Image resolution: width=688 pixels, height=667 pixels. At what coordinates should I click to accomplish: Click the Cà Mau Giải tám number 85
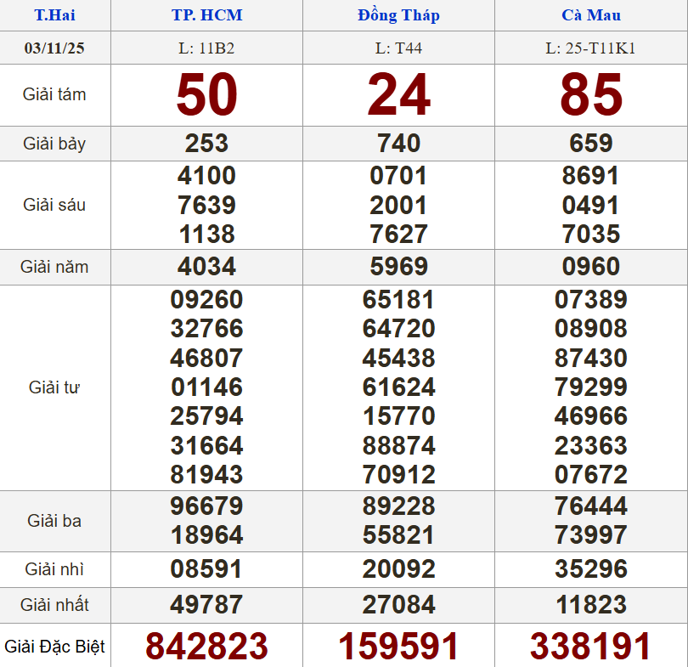pos(591,94)
